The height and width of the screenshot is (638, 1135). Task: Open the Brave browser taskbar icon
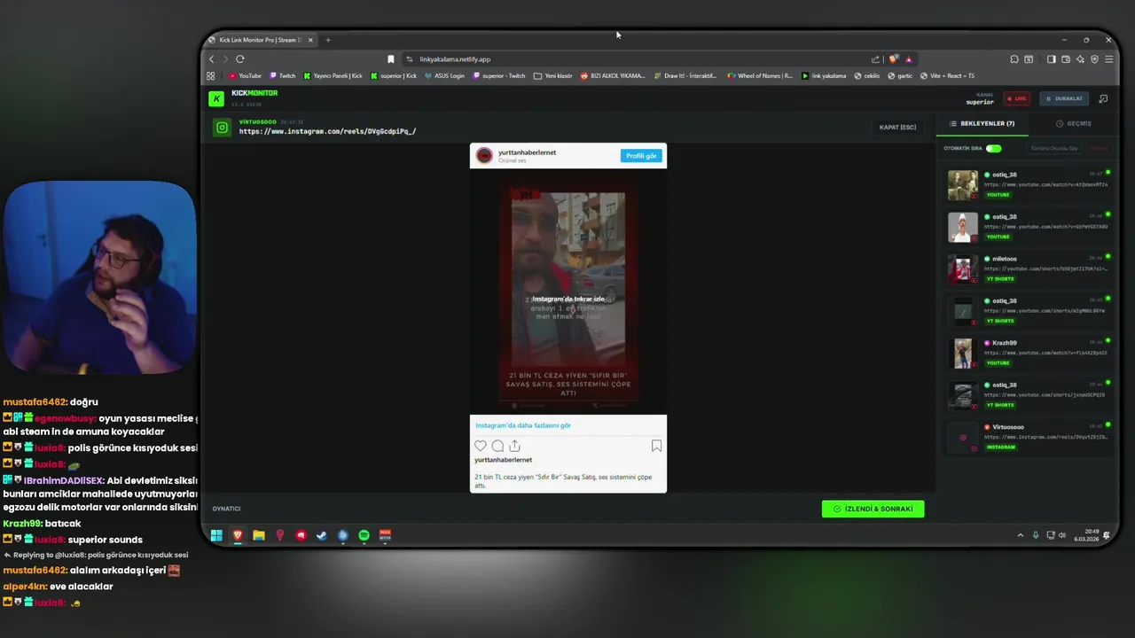(x=238, y=535)
